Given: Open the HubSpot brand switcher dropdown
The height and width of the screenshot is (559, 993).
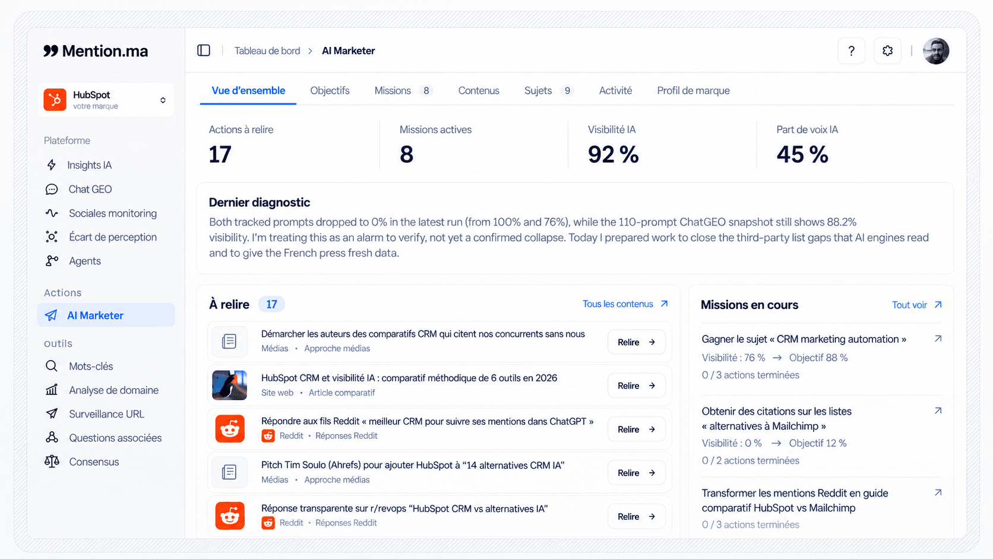Looking at the screenshot, I should [106, 100].
